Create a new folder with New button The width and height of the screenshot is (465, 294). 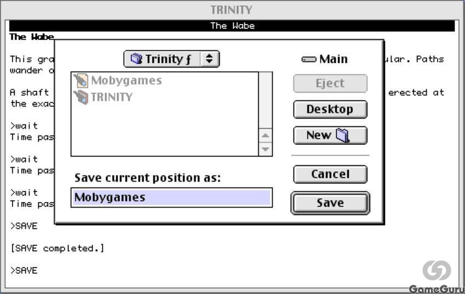click(330, 135)
